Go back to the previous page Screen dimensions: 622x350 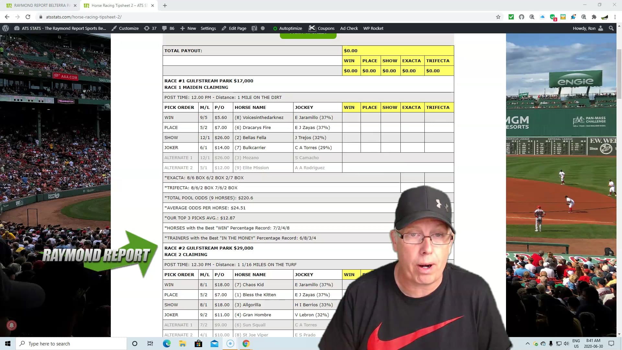[x=7, y=17]
